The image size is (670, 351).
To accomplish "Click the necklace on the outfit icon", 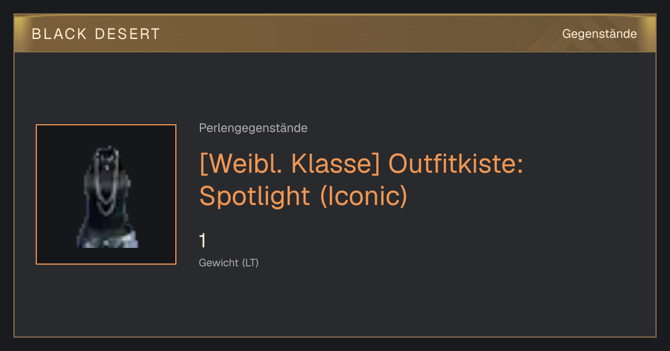I will click(x=106, y=181).
